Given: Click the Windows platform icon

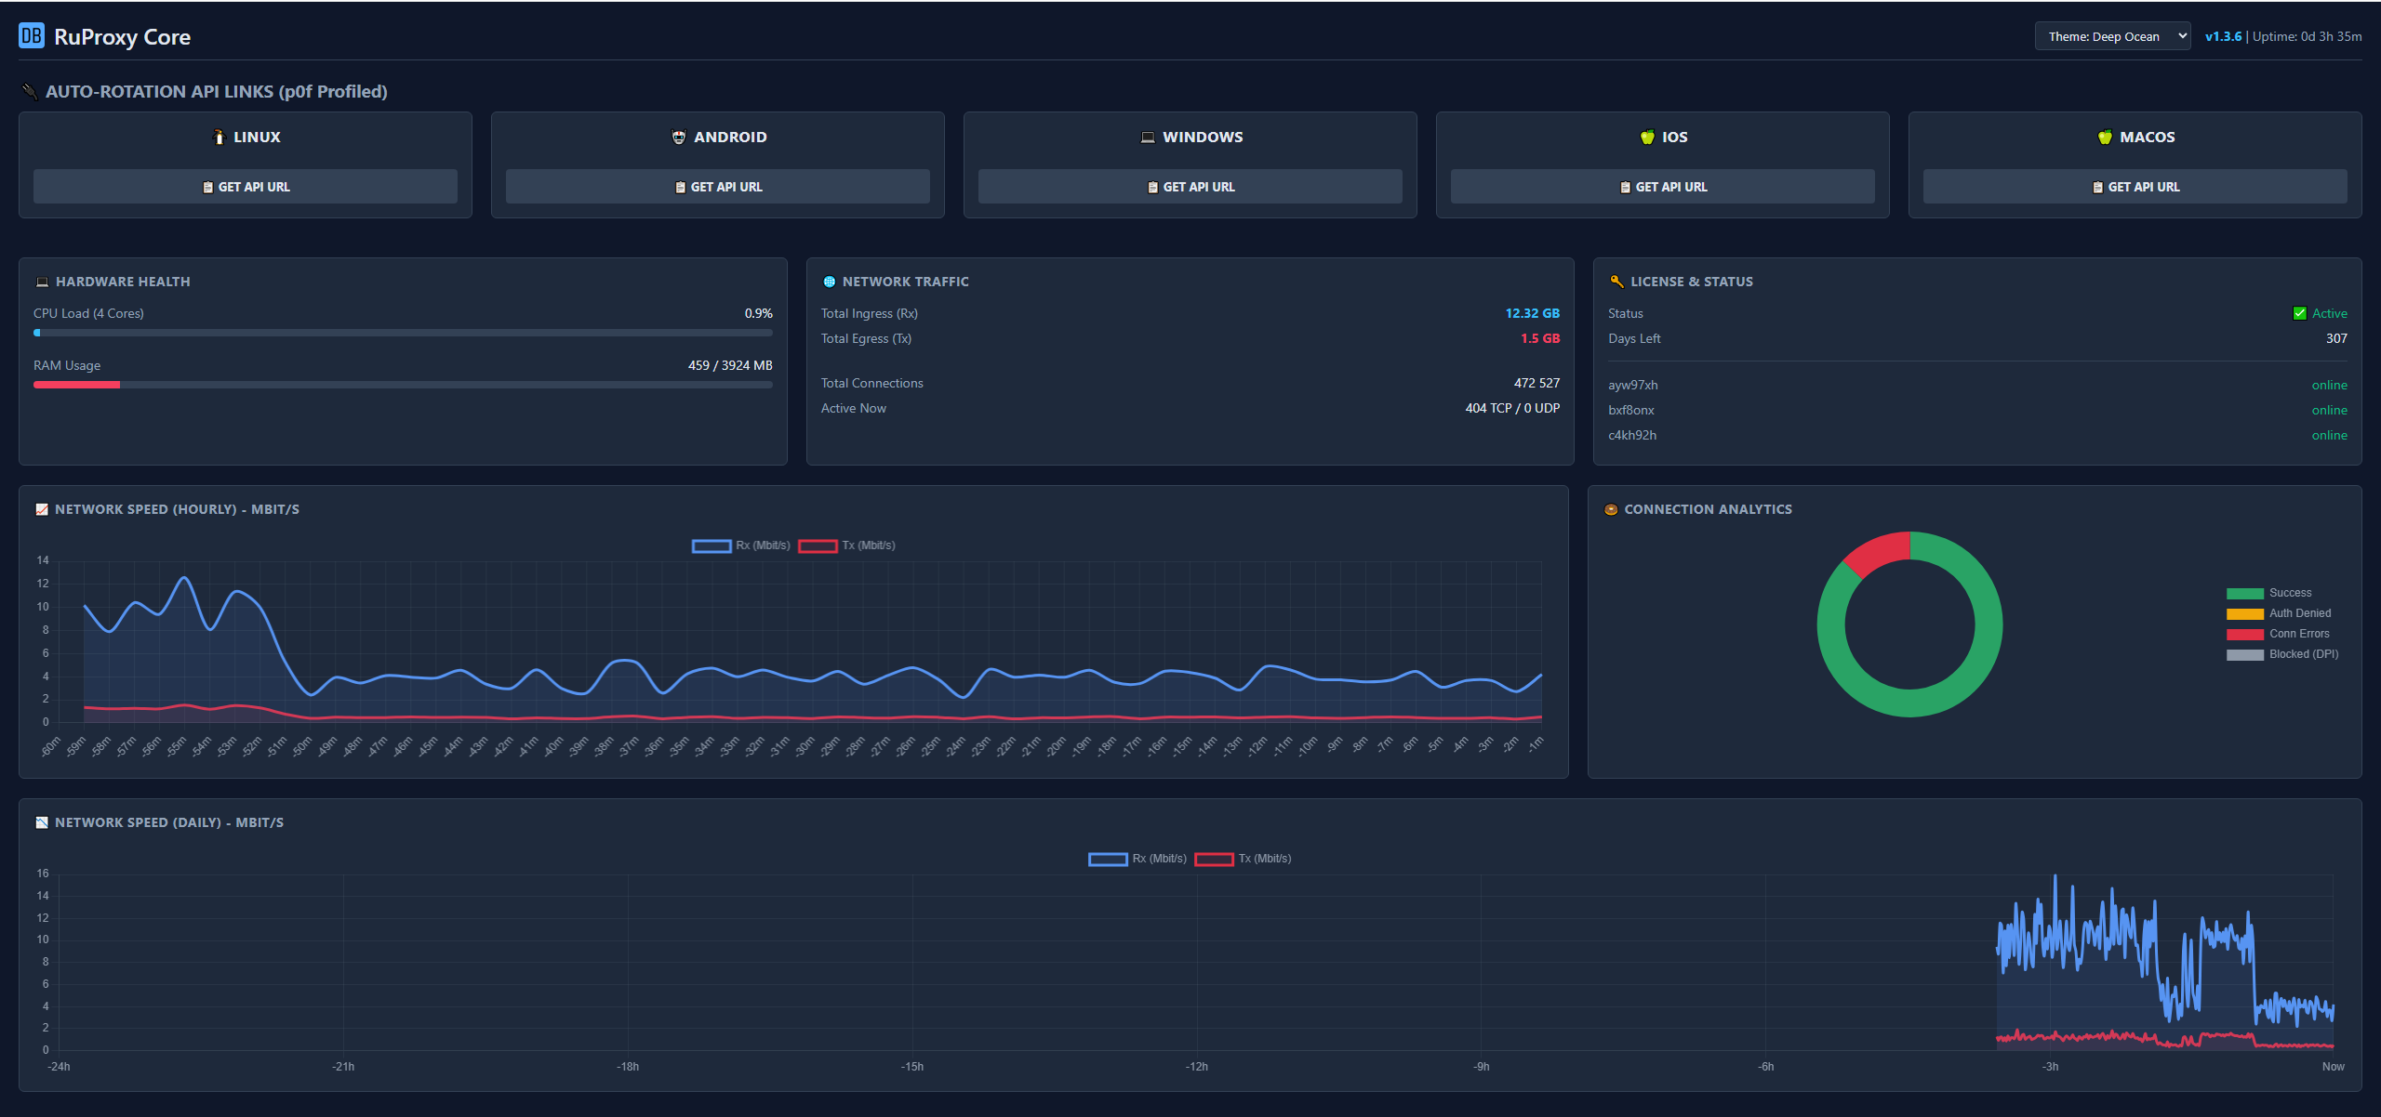Looking at the screenshot, I should tap(1147, 137).
